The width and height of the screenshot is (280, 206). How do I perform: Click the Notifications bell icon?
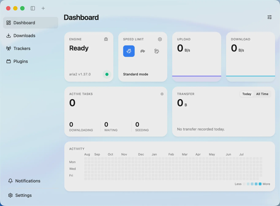click(10, 181)
